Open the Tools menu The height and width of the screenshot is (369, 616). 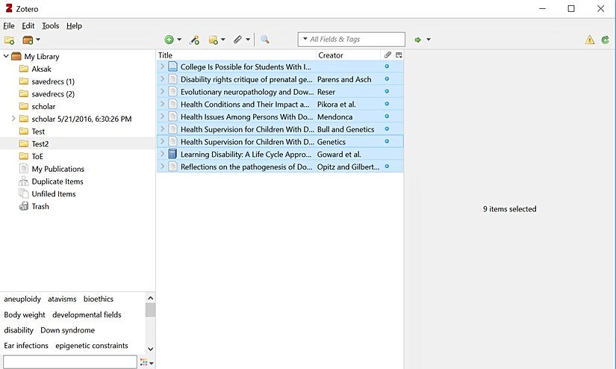point(50,25)
